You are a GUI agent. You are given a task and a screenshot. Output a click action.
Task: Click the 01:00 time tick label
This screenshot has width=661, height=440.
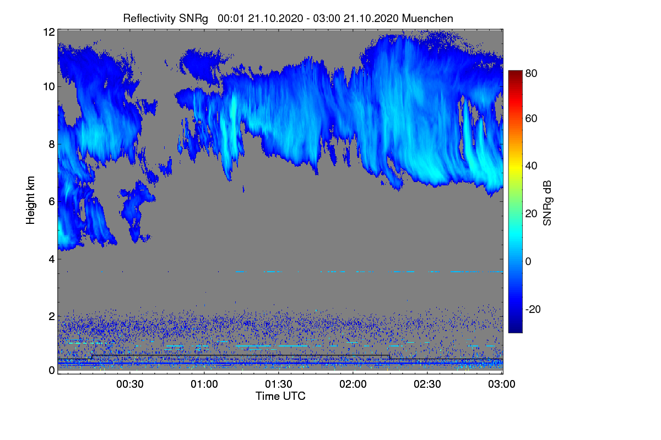click(205, 384)
